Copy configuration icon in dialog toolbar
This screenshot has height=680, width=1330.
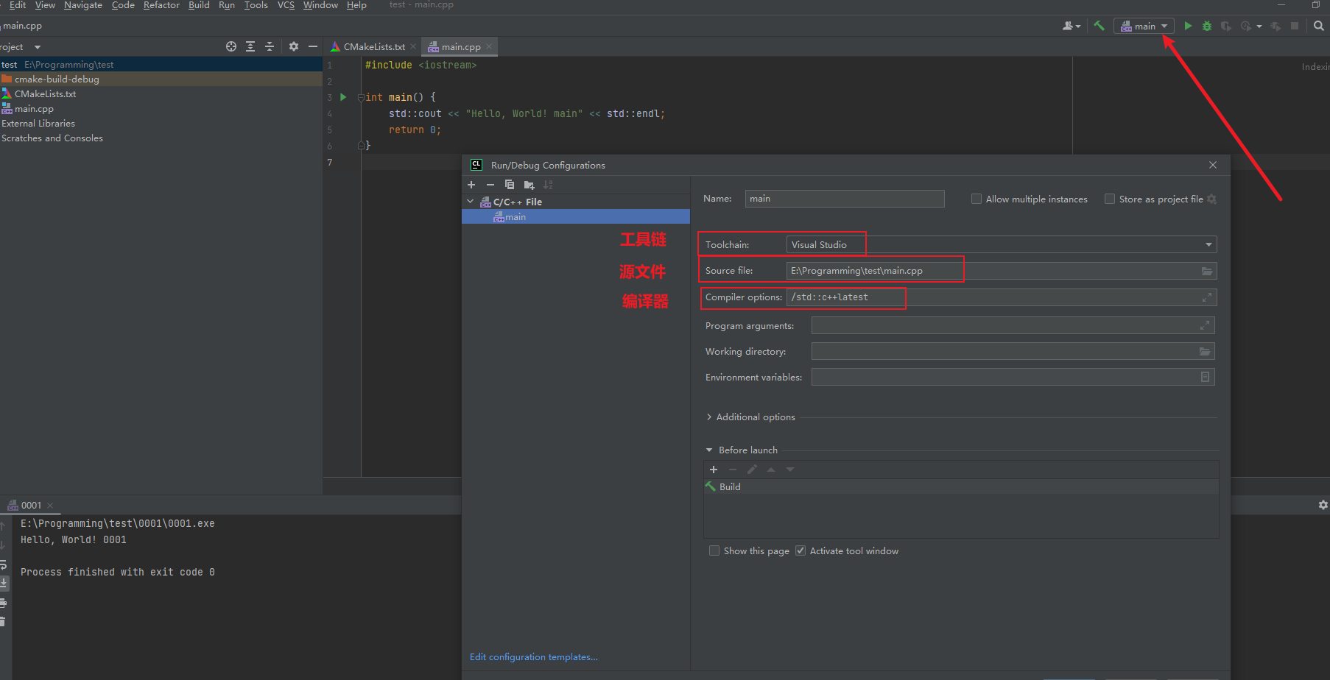[510, 185]
